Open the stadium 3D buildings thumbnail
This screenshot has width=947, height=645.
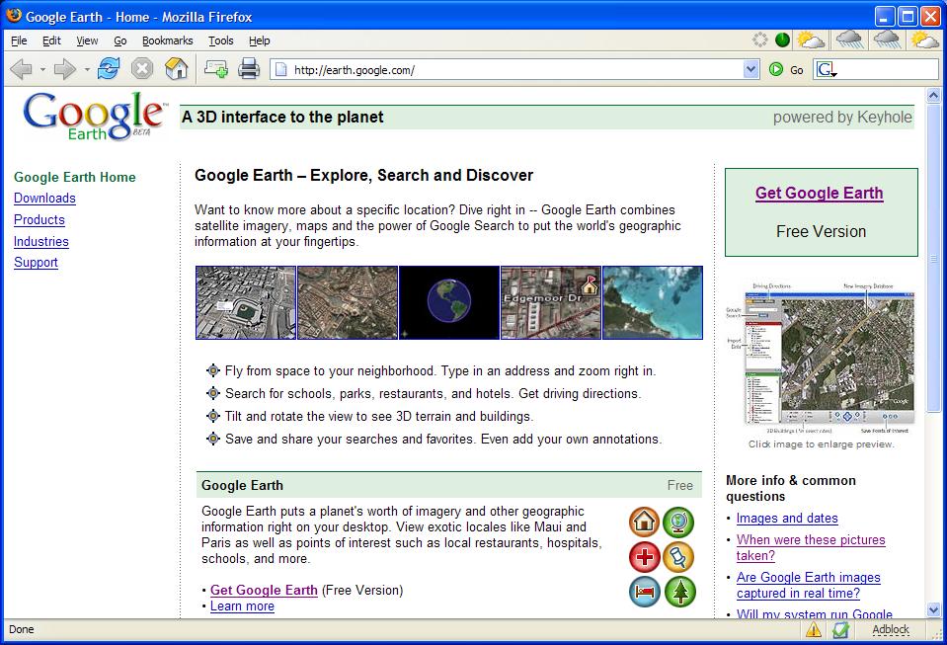coord(246,302)
